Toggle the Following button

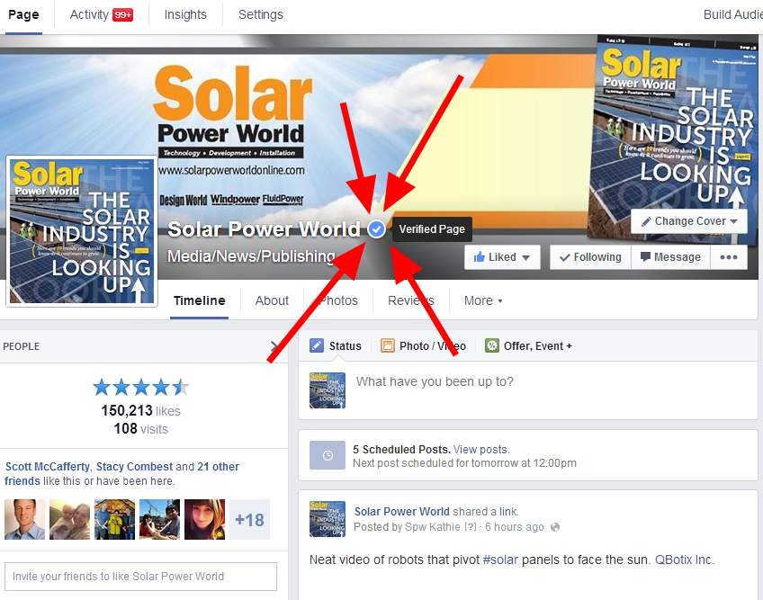pos(590,257)
